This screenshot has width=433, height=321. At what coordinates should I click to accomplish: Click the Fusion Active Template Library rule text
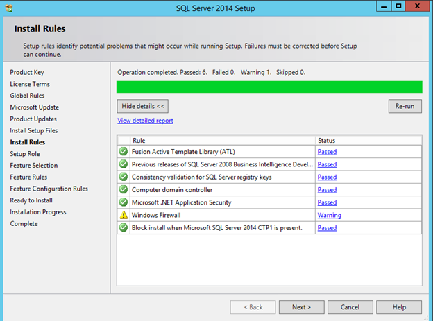click(183, 152)
